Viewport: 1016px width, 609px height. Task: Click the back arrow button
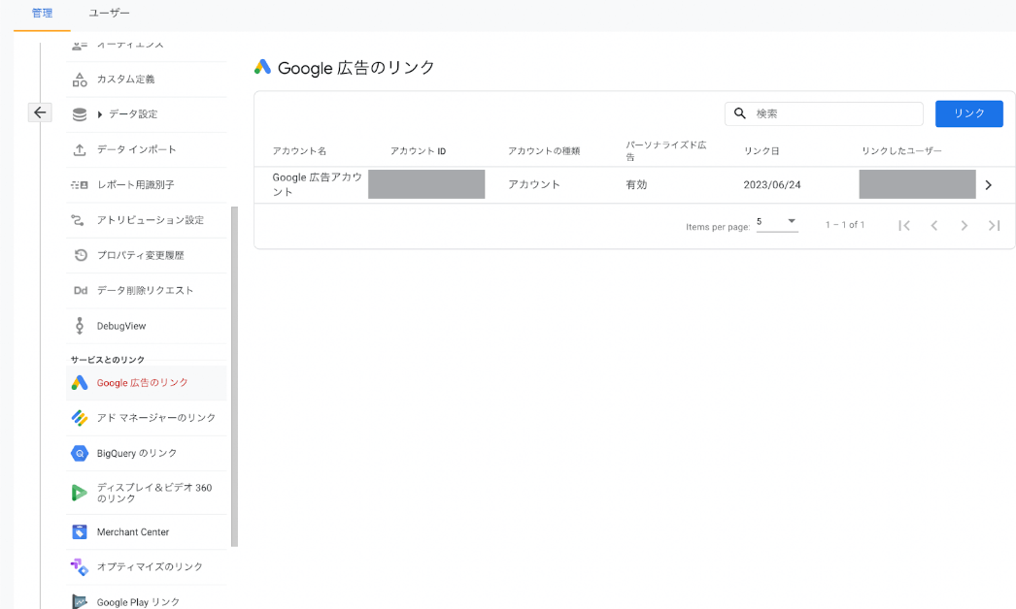(x=40, y=112)
